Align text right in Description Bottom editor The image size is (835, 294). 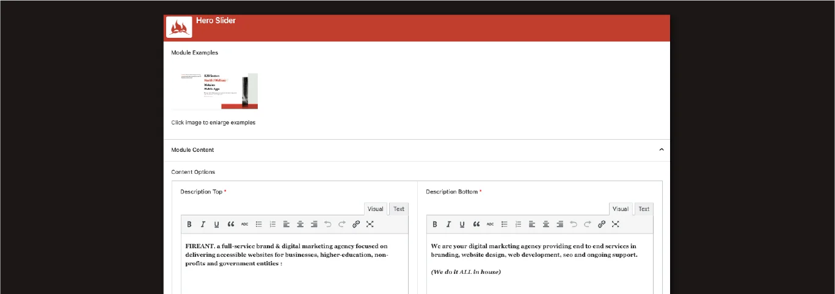click(560, 224)
